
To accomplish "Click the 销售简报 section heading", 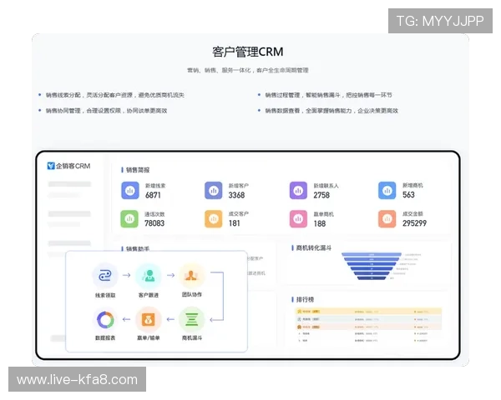I will pos(138,170).
